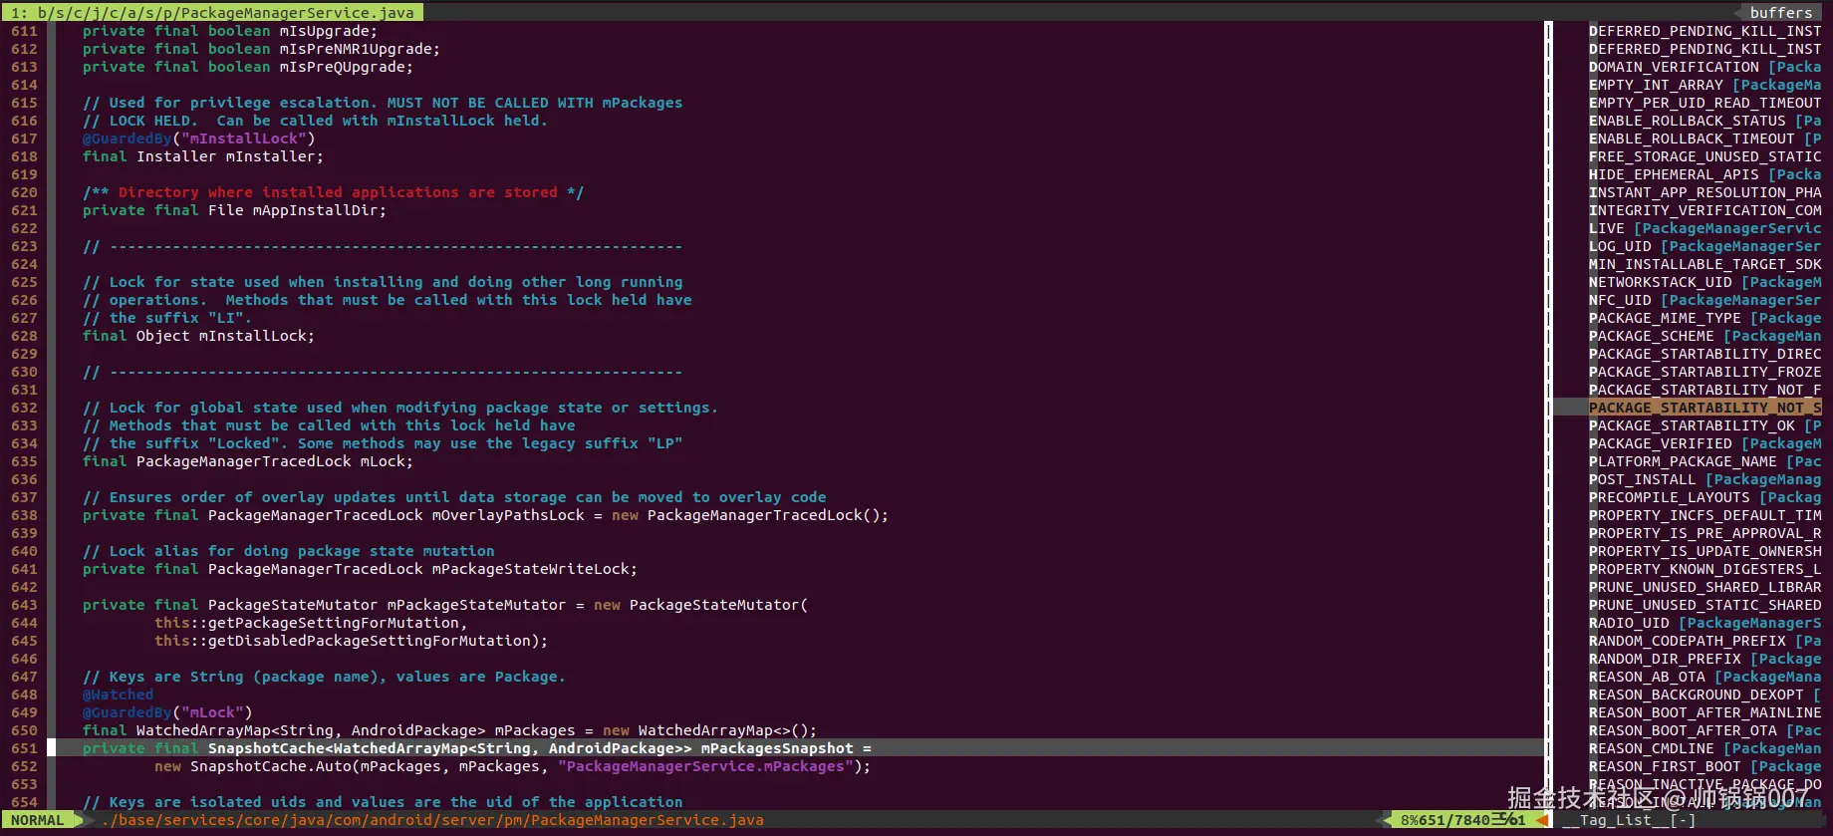Jump to NETWORKSTACK_UID tag
Screen dimensions: 1833x836
1704,282
